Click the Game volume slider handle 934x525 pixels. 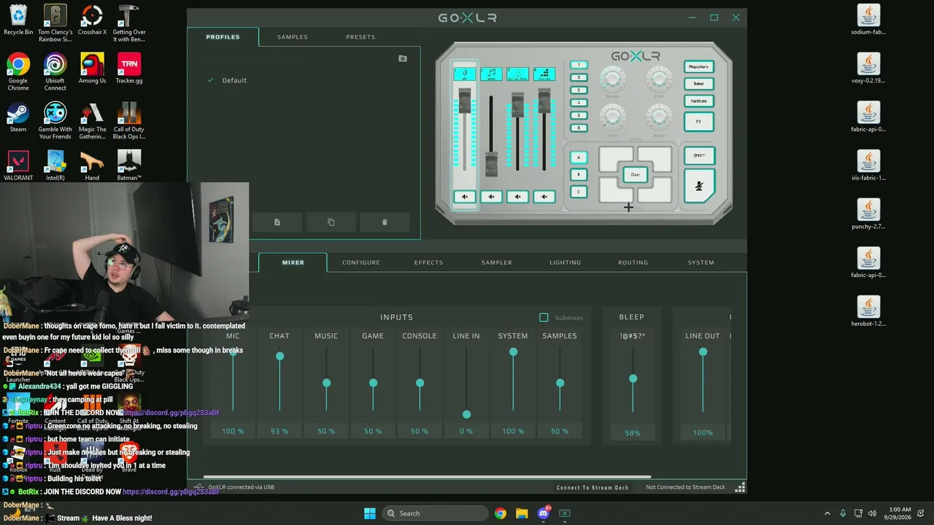coord(373,383)
